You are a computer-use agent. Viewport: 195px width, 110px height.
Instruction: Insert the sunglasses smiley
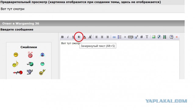[x=16, y=55]
